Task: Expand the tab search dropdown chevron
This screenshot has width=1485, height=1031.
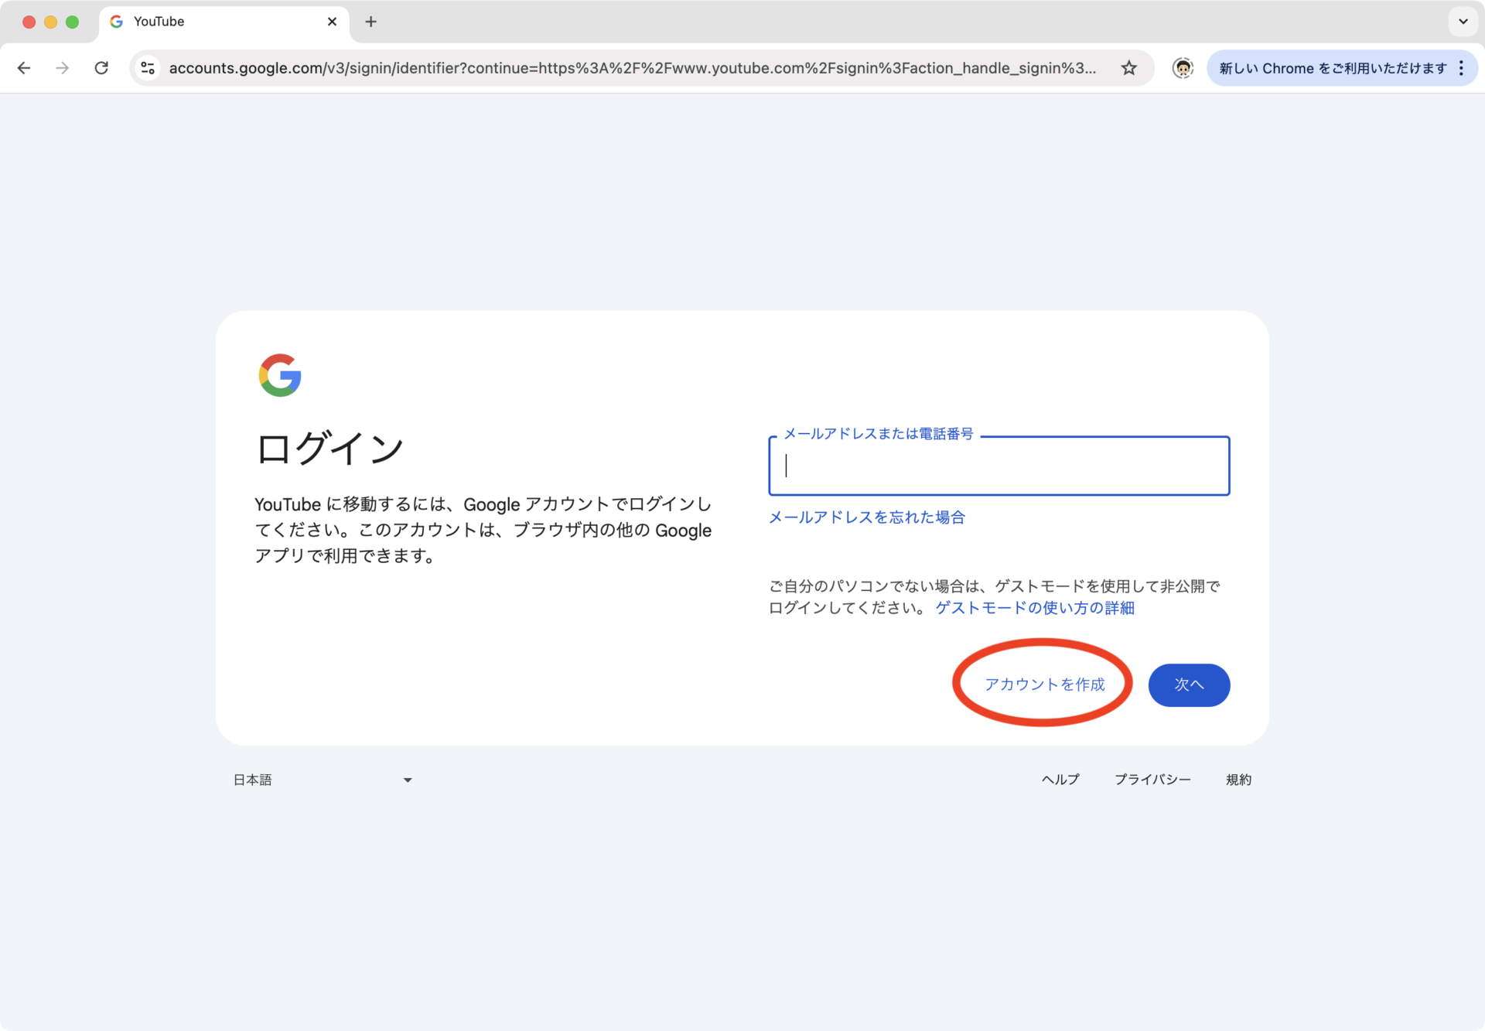Action: 1463,22
